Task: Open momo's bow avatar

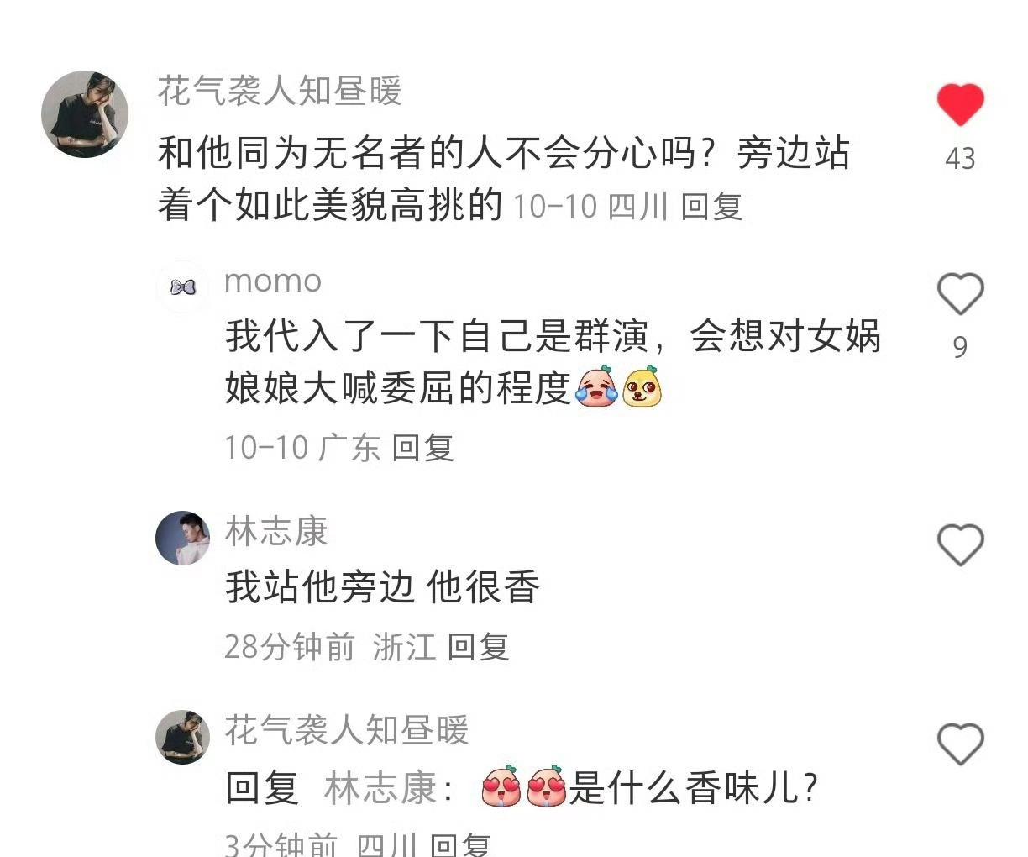Action: (x=182, y=287)
